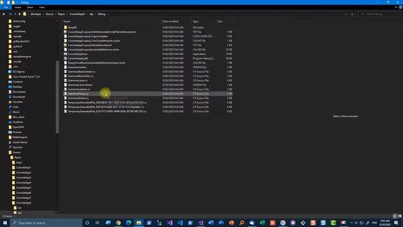Click ConsoleApp8 in the address breadcrumb
This screenshot has height=227, width=403.
pyautogui.click(x=77, y=14)
